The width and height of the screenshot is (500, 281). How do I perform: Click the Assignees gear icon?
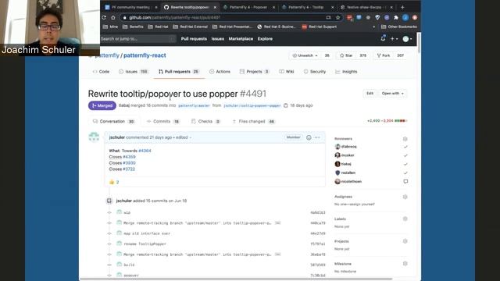(x=405, y=197)
